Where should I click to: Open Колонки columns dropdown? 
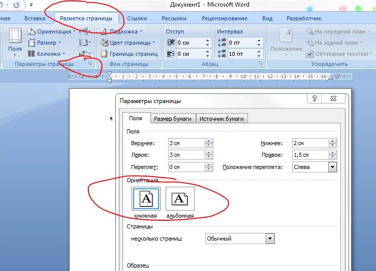click(47, 54)
